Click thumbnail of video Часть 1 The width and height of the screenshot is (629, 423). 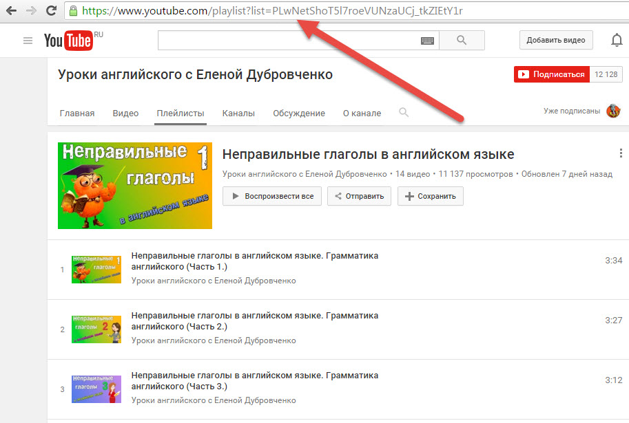pos(96,270)
